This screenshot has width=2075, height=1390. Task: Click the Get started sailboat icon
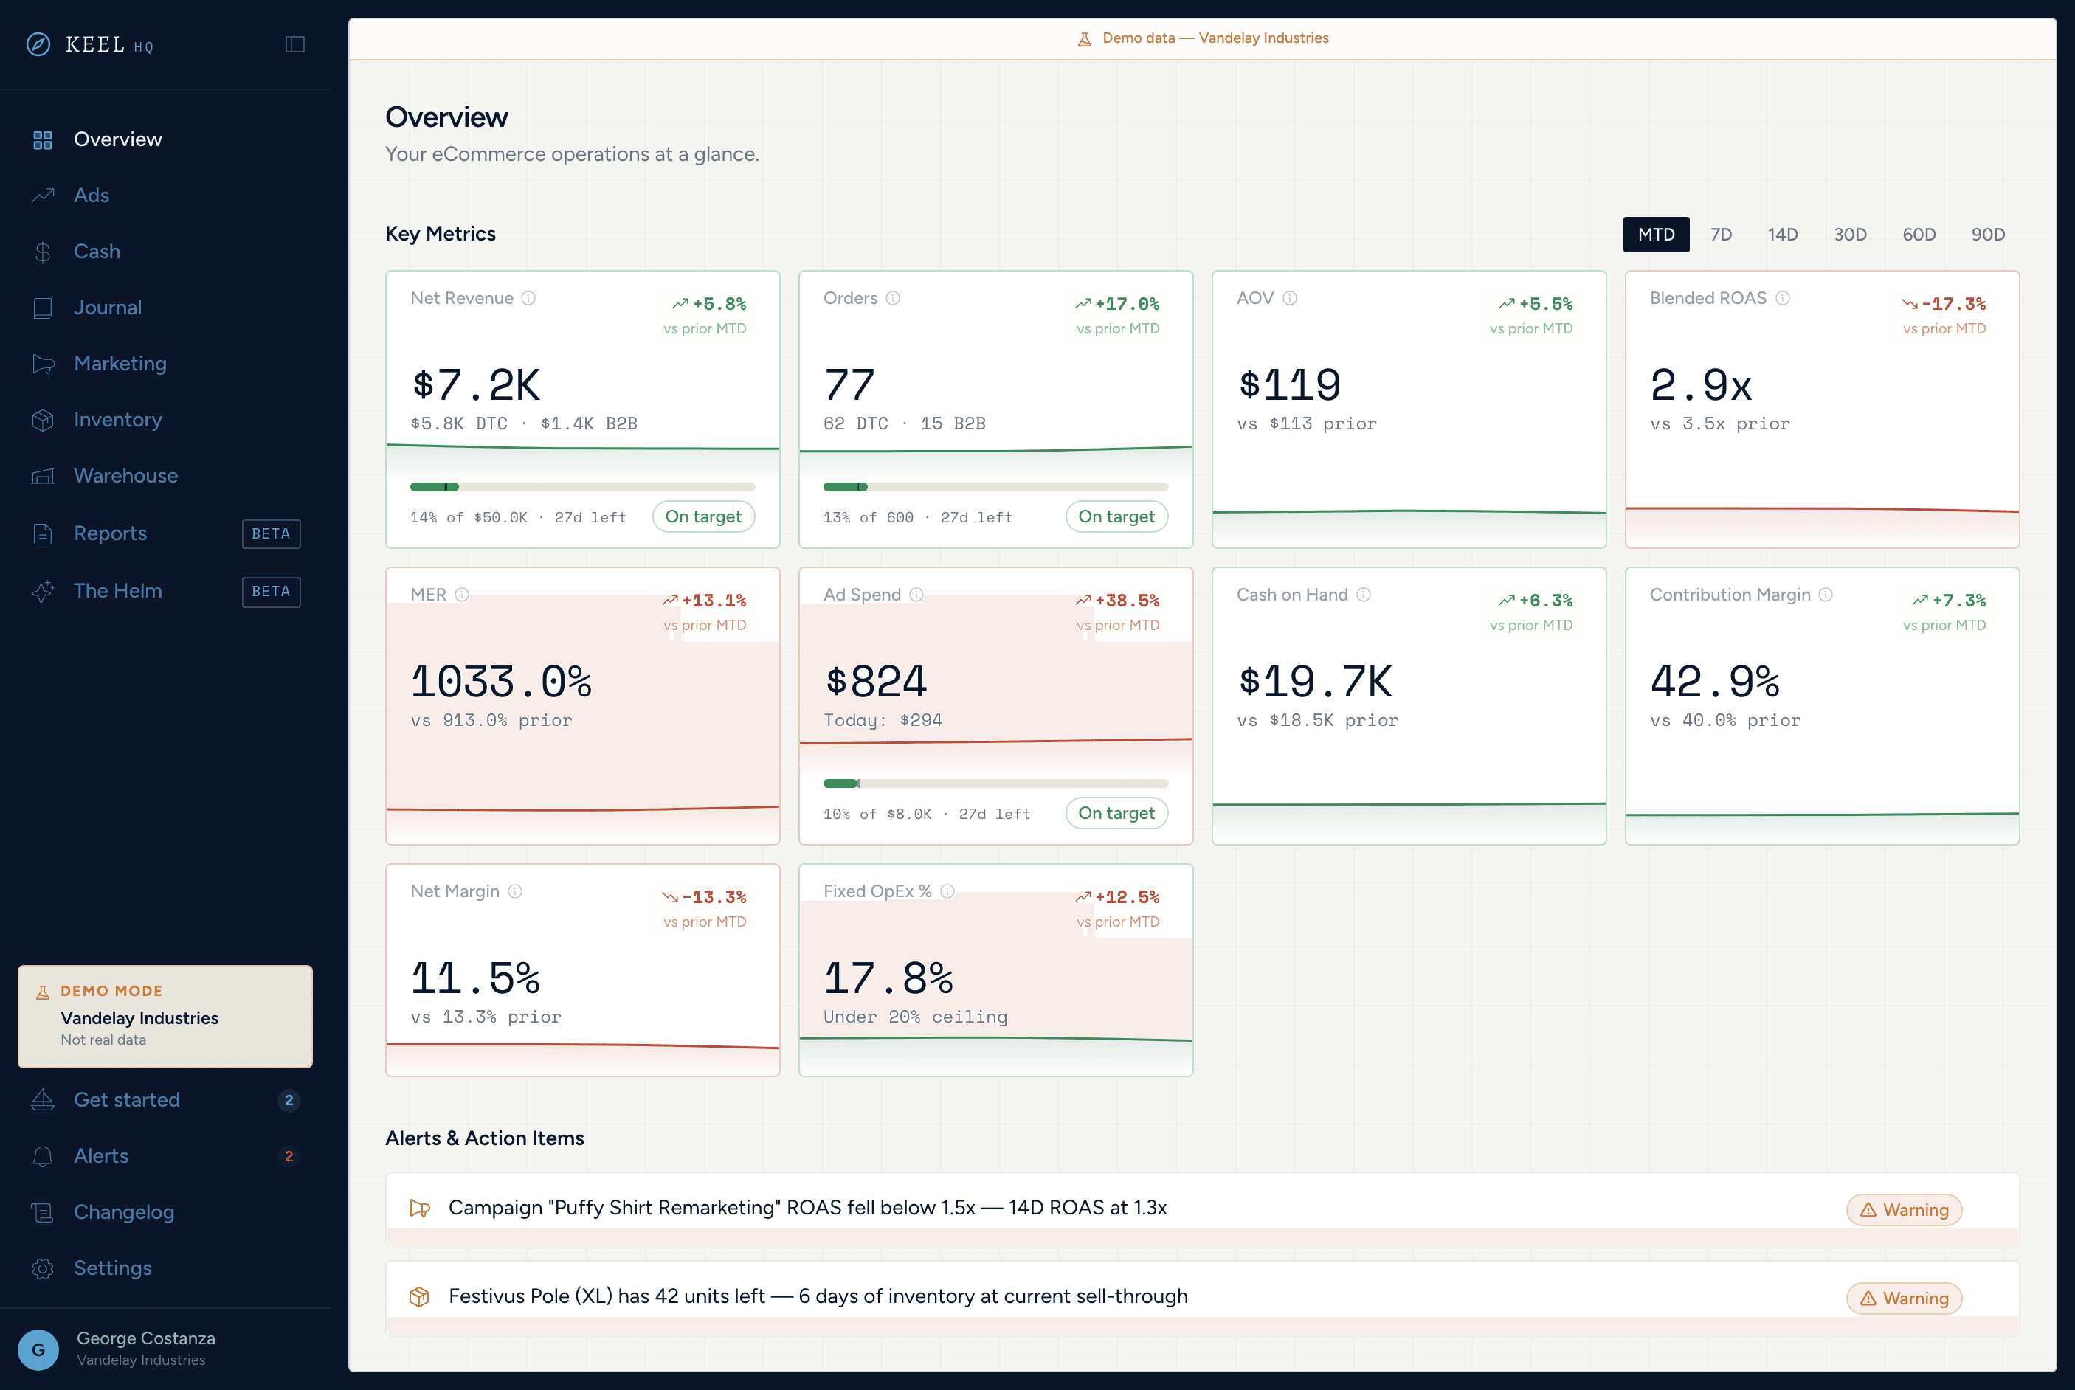(x=43, y=1100)
